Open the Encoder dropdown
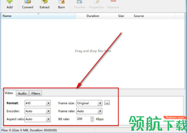The image size is (187, 133). (38, 111)
